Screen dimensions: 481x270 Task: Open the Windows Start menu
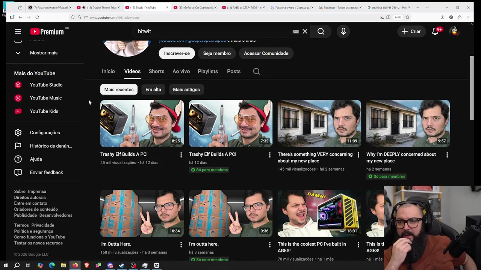tap(5, 265)
